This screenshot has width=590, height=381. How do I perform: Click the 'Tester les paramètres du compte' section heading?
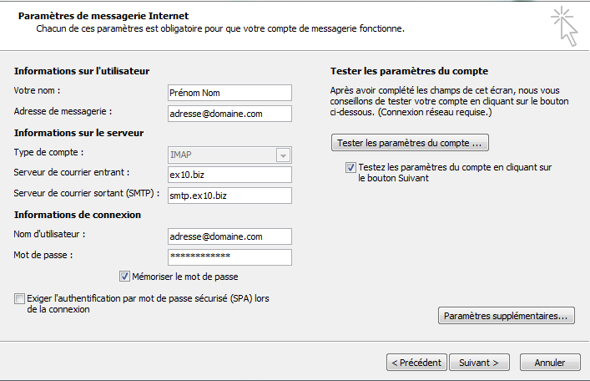pos(409,71)
